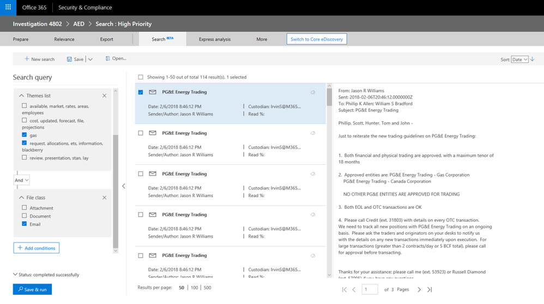Click the Save disk icon

(x=69, y=59)
